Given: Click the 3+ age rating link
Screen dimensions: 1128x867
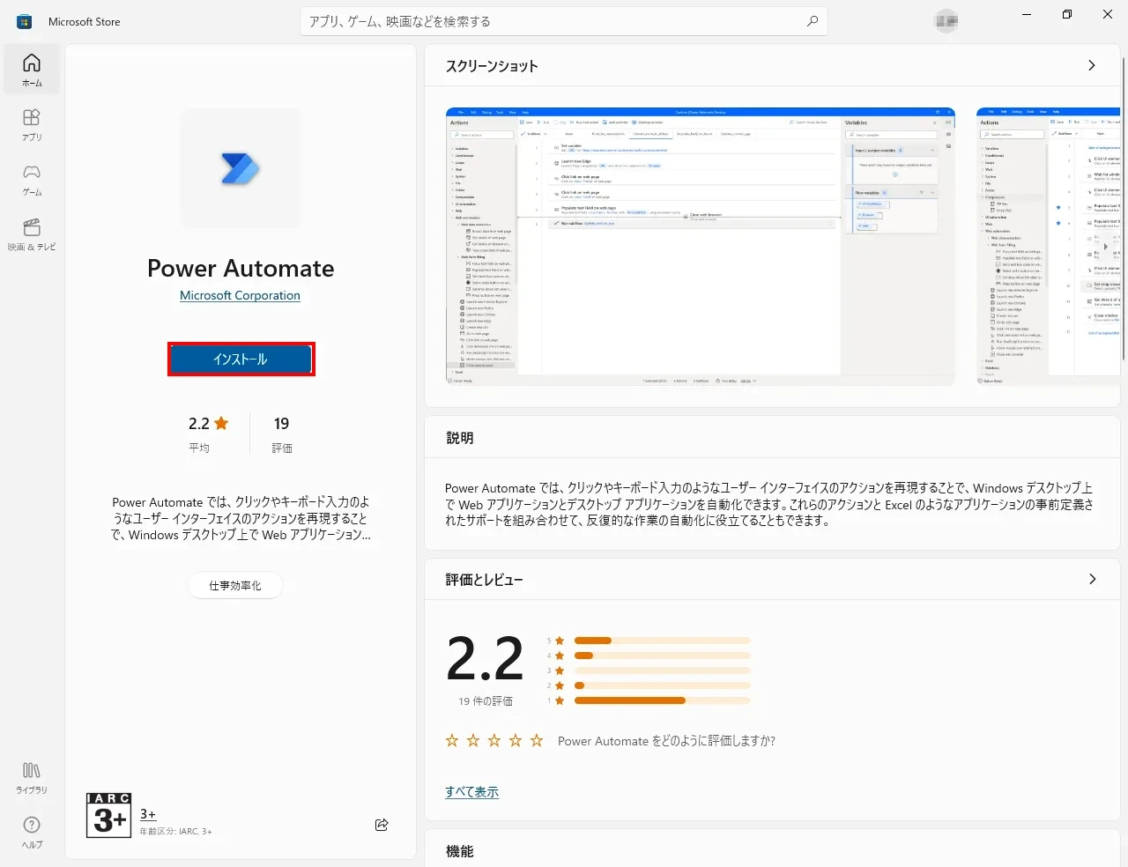Looking at the screenshot, I should [148, 814].
